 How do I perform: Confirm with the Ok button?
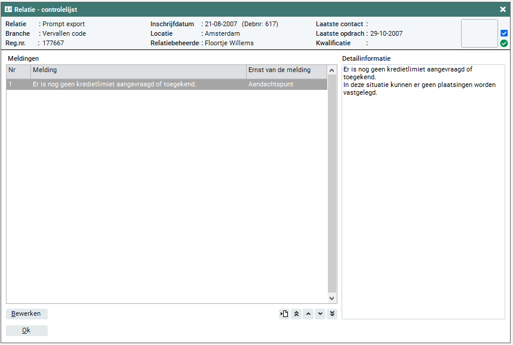pos(26,331)
